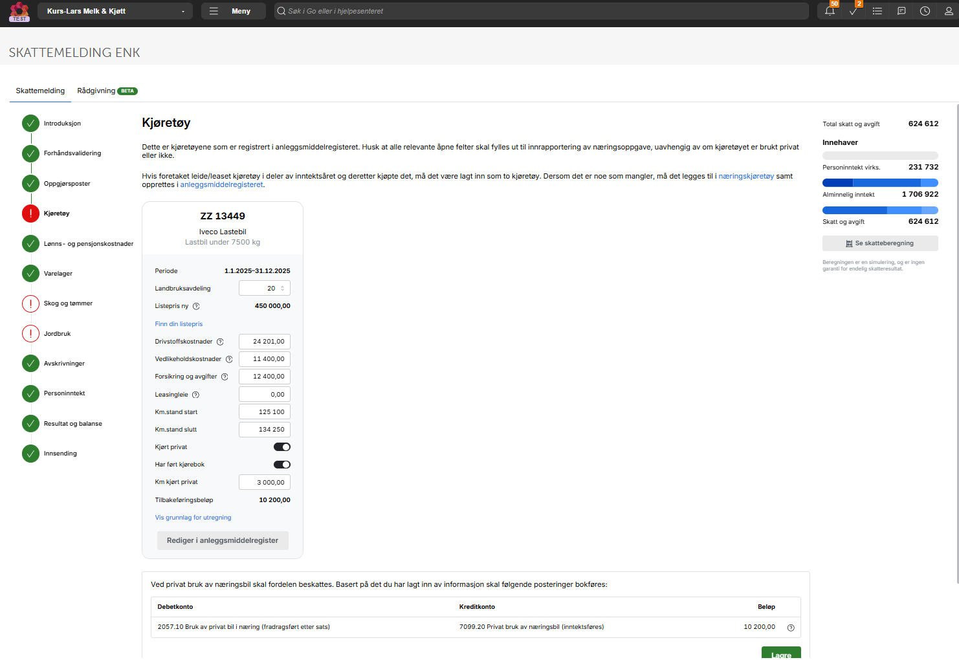This screenshot has width=959, height=660.
Task: Click the help icon next to Leasingleie
Action: (195, 395)
